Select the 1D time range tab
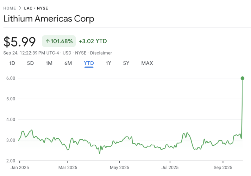Screen dimensions: 251x176 12,63
